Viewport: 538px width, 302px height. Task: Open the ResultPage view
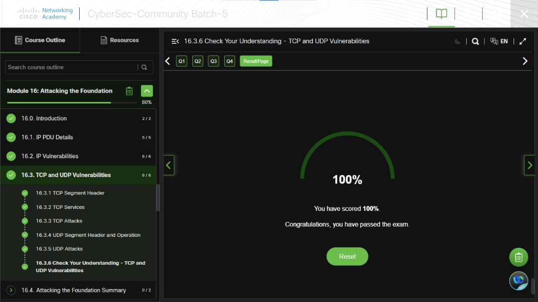tap(256, 61)
